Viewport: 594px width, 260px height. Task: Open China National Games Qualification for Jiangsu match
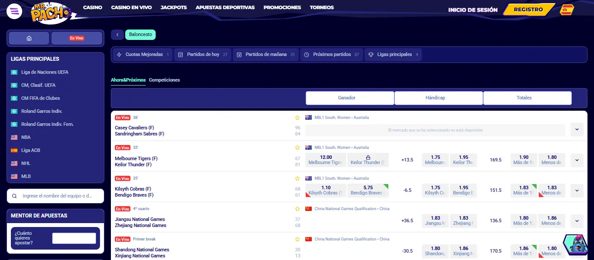tap(352, 209)
